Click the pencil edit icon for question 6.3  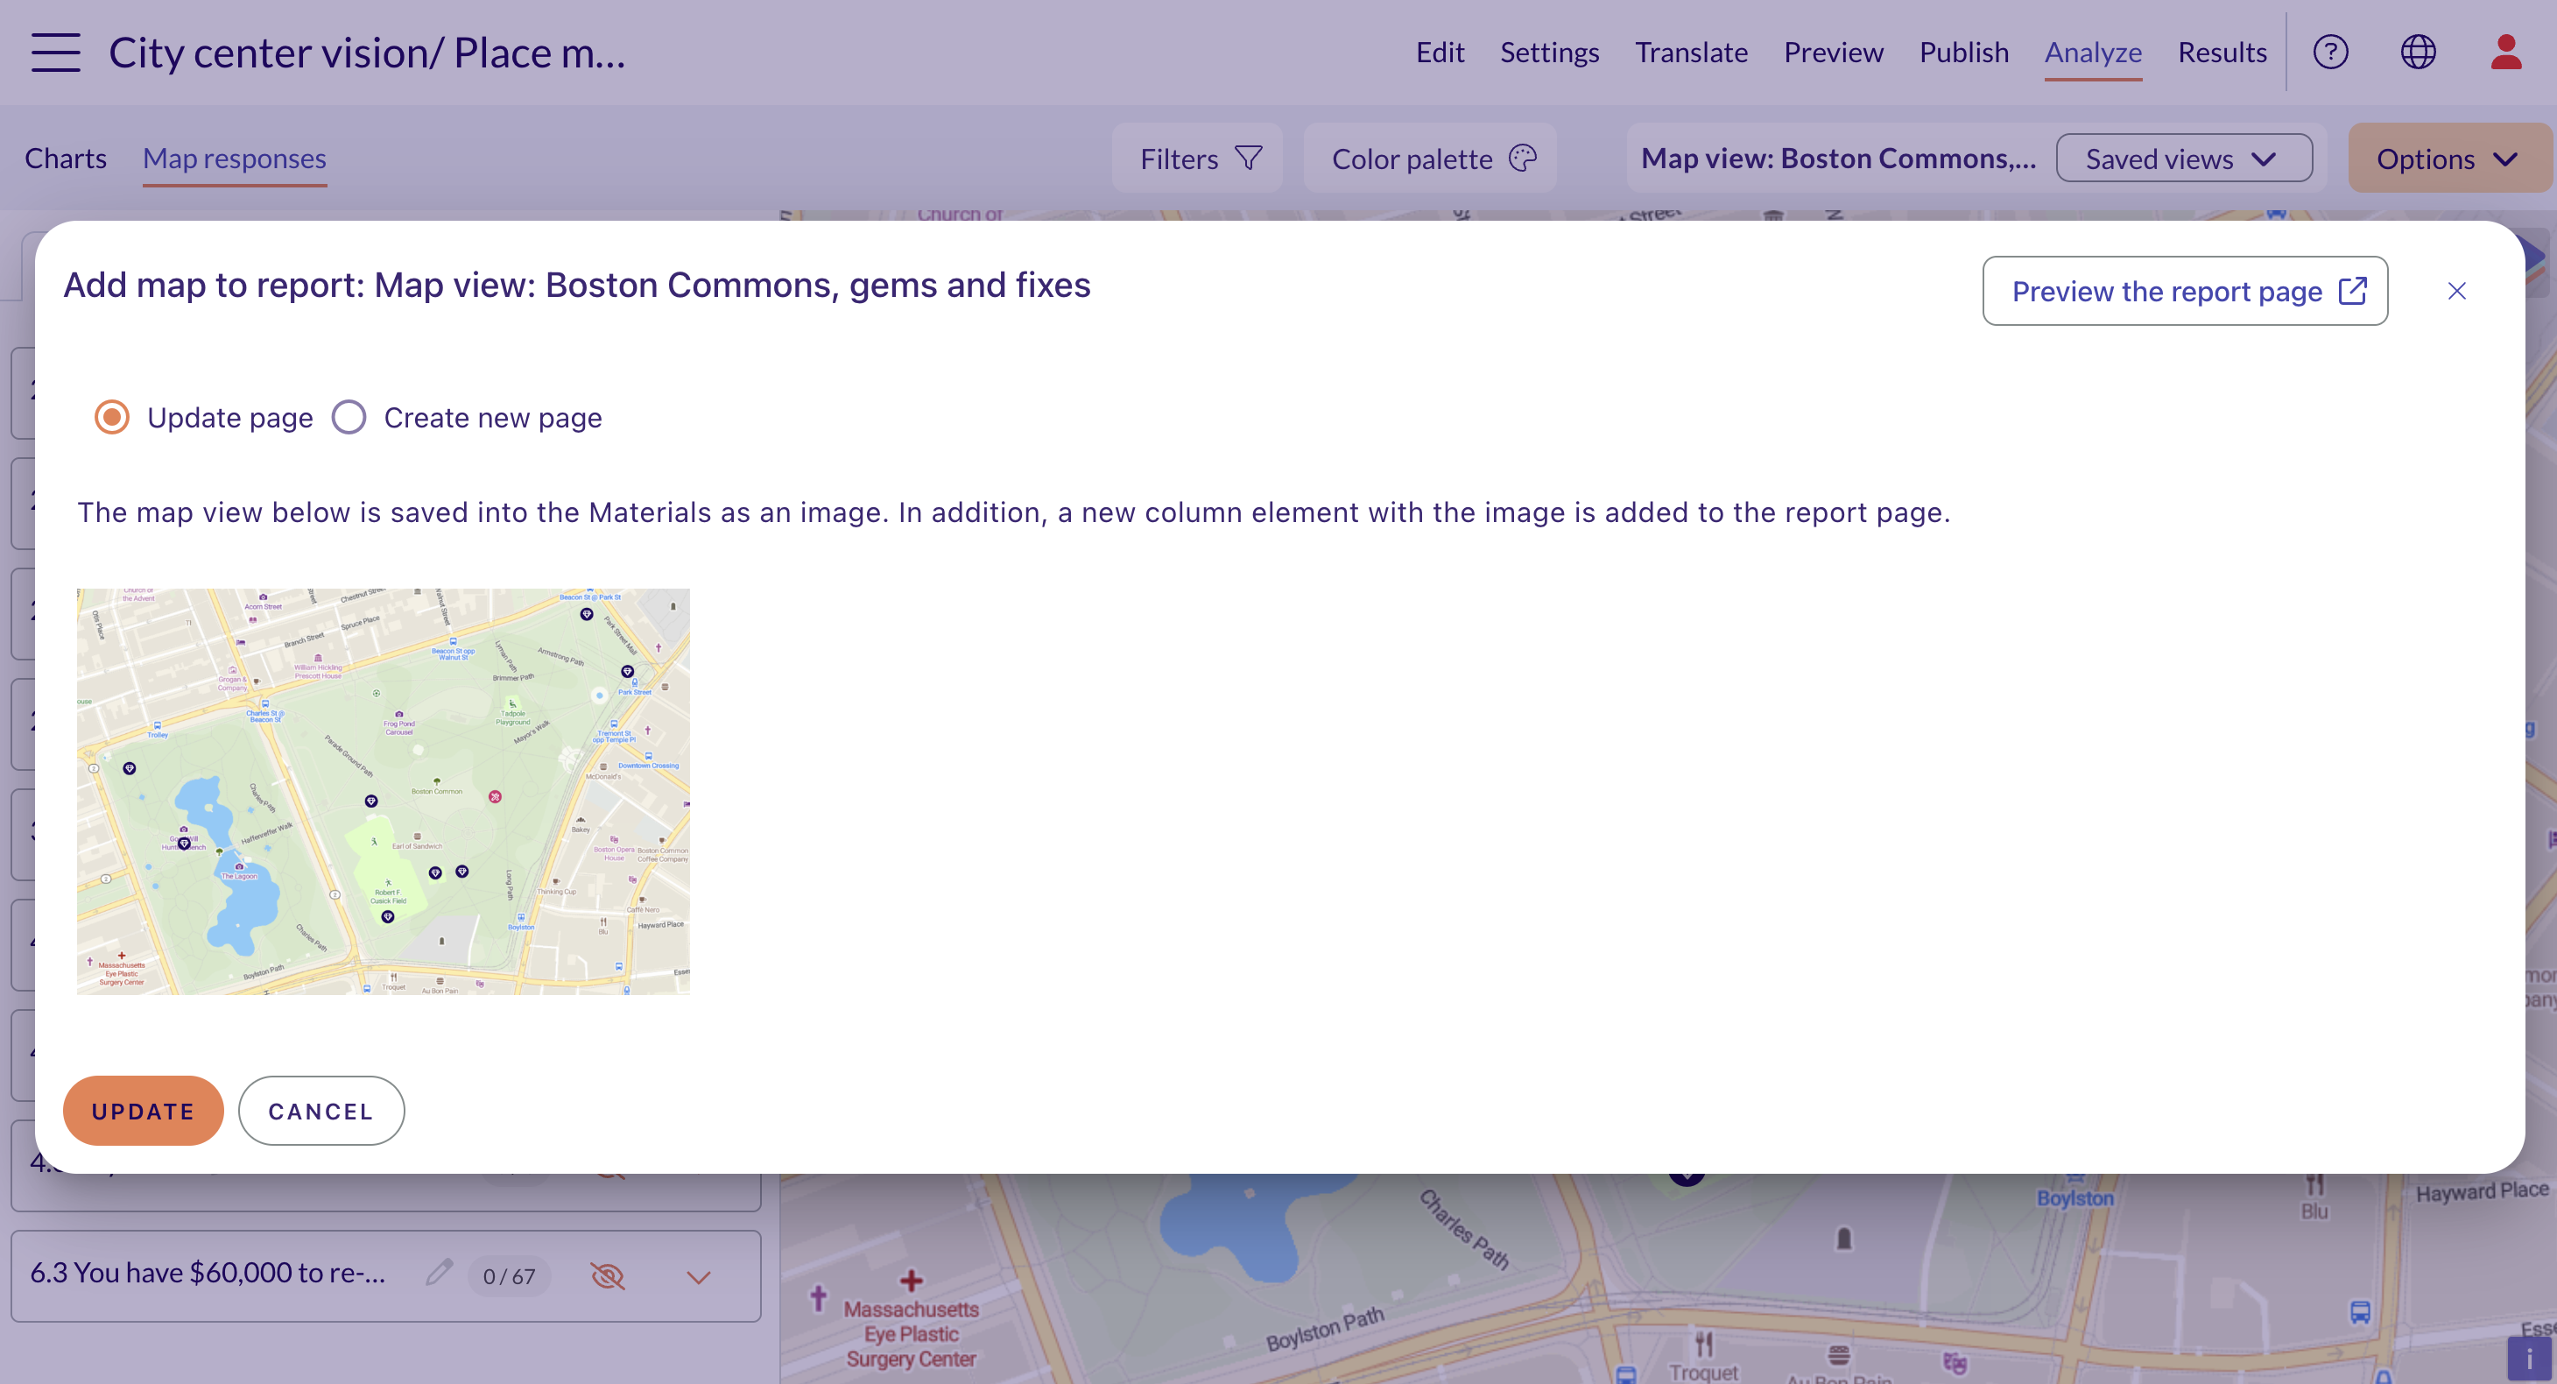(439, 1273)
